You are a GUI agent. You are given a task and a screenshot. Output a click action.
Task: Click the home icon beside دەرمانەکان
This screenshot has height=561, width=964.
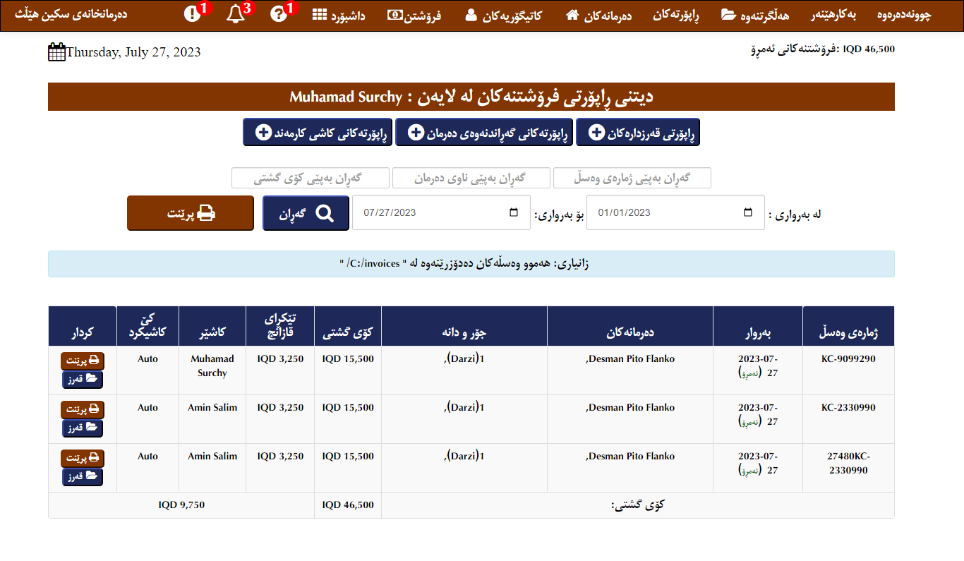point(573,15)
